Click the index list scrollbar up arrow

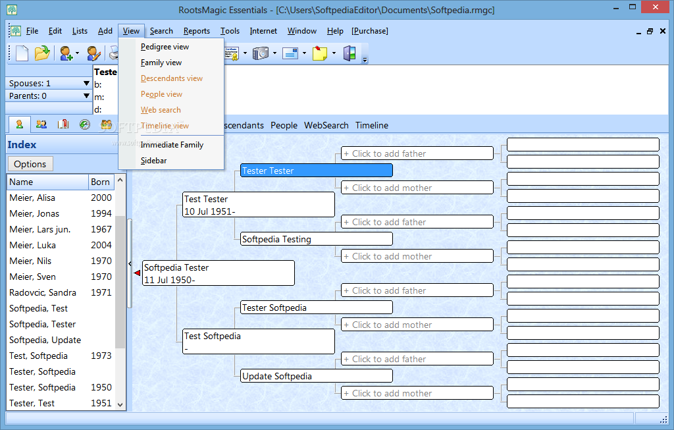120,180
